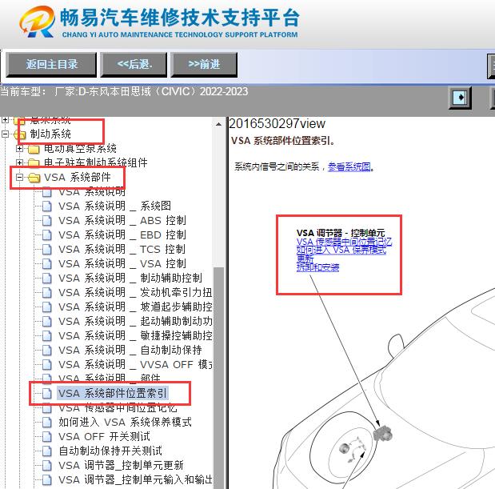The height and width of the screenshot is (489, 495).
Task: Open 如何进入 VSA 系统保养模式 page
Action: [x=125, y=422]
